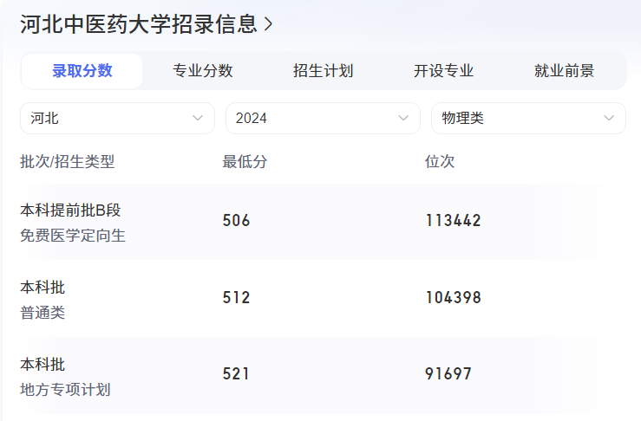Click the 位次 column header
Image resolution: width=641 pixels, height=421 pixels.
[x=440, y=162]
